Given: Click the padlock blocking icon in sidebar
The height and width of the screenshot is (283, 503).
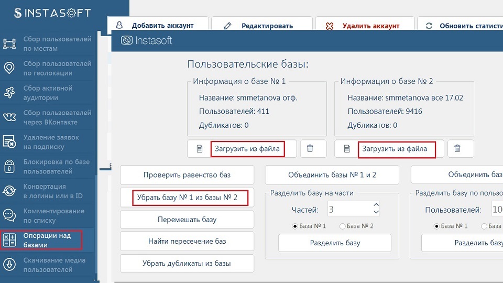Looking at the screenshot, I should pyautogui.click(x=9, y=167).
